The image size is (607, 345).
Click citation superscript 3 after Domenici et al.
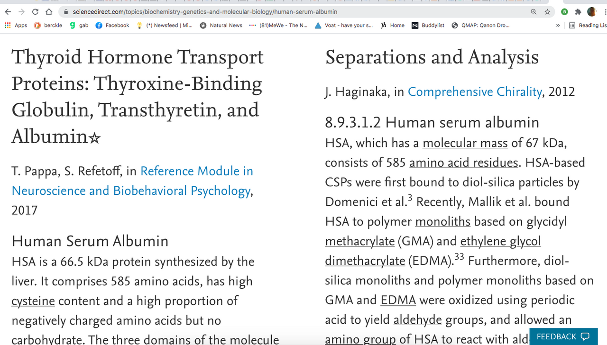tap(410, 198)
